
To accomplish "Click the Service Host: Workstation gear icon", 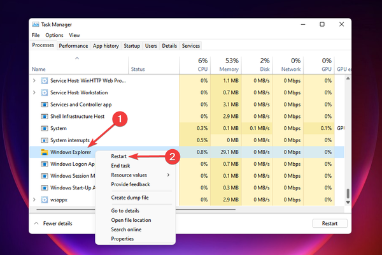I will tap(45, 92).
